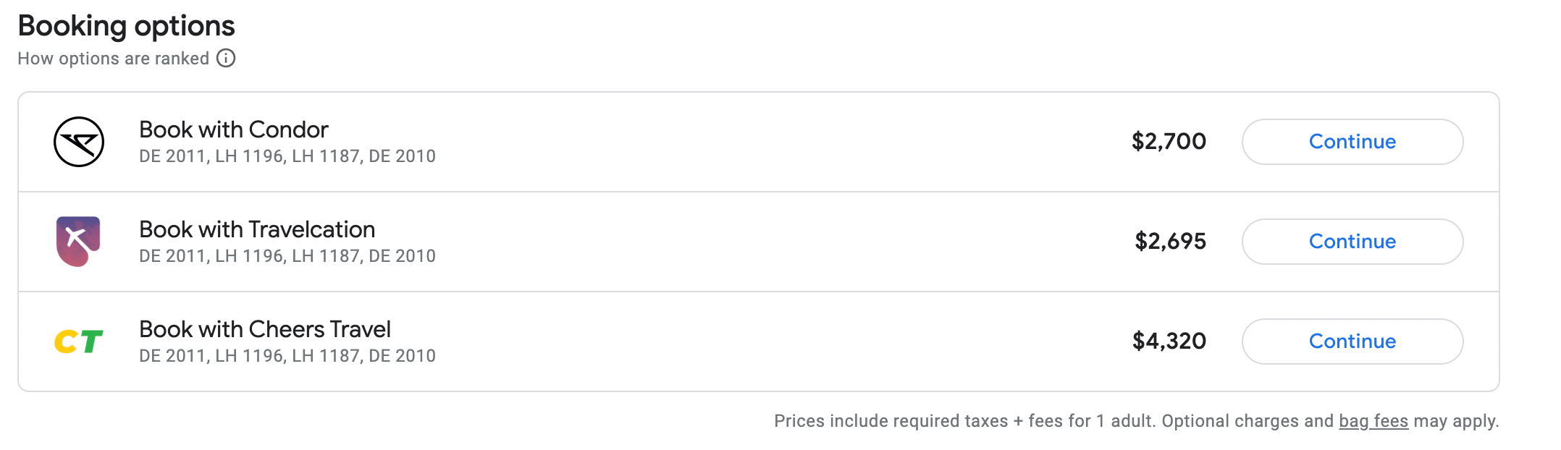1561x450 pixels.
Task: Click the Travelcation logo icon
Action: point(78,241)
